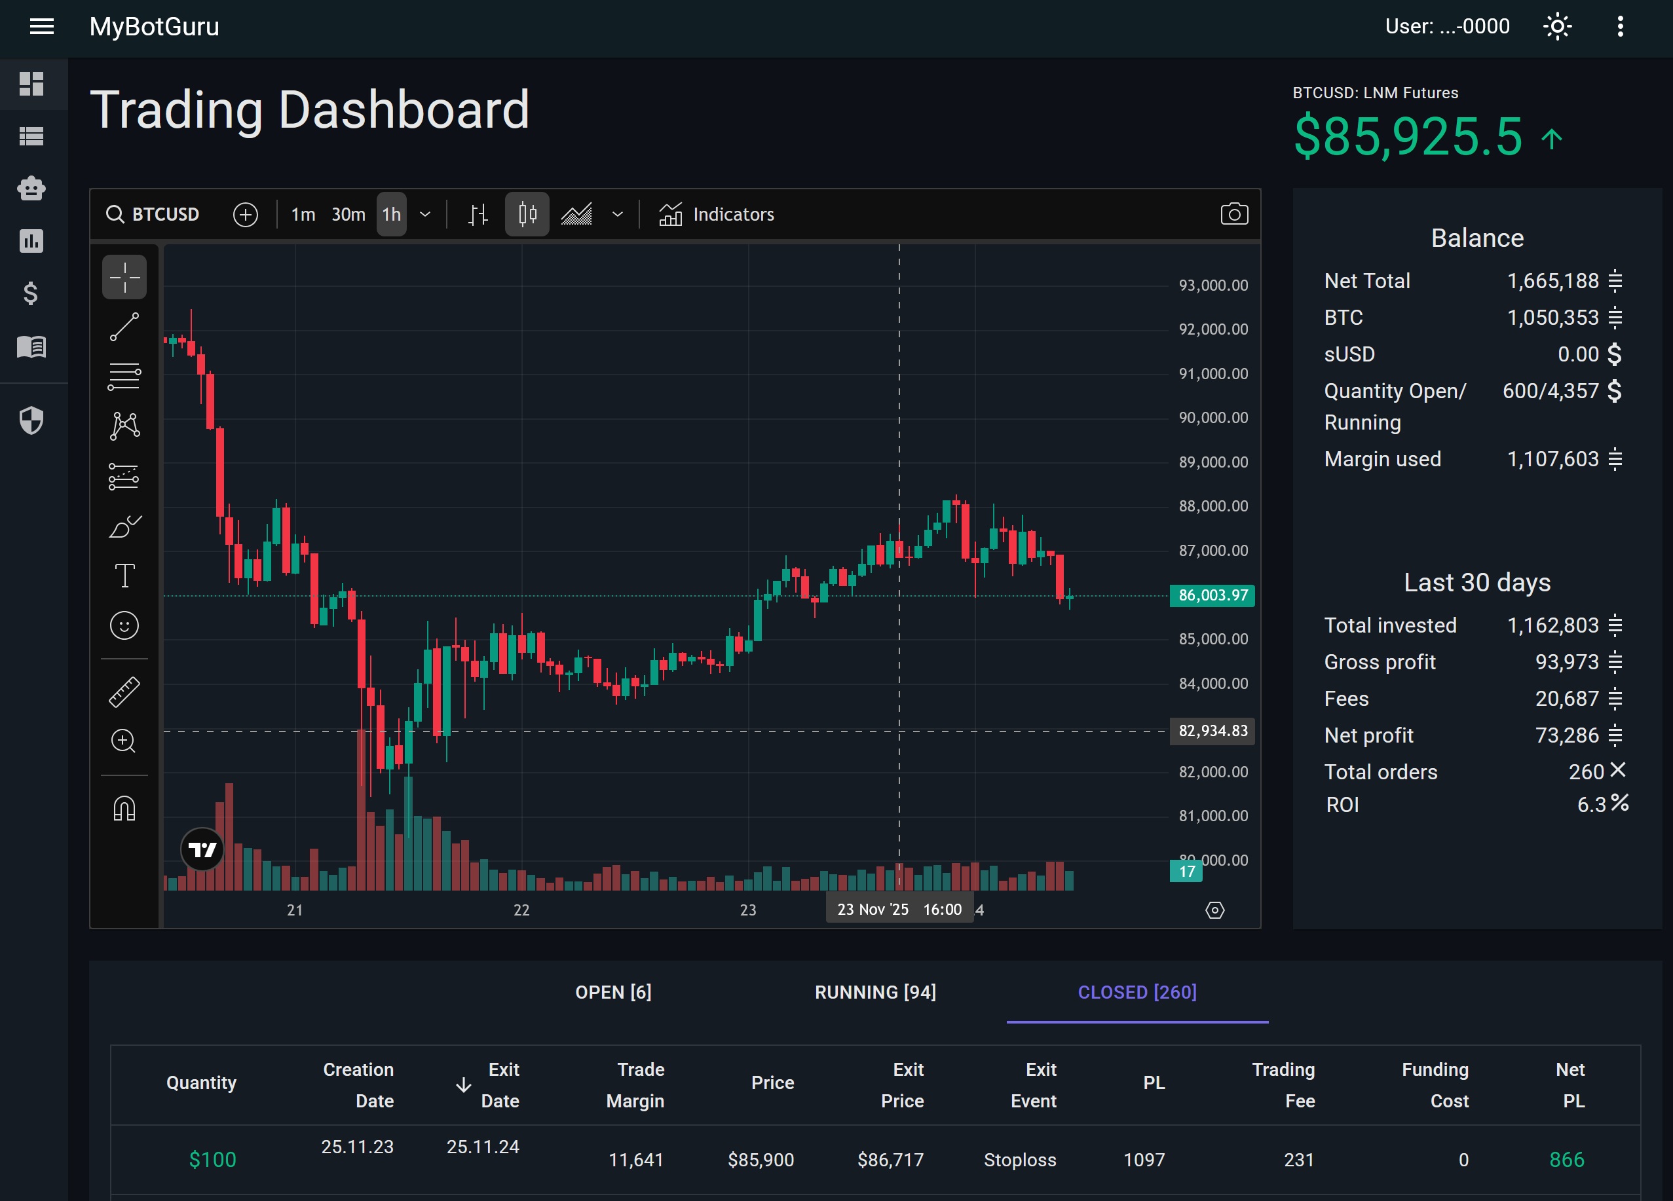Click the emoji icons tool
The height and width of the screenshot is (1201, 1673).
124,626
